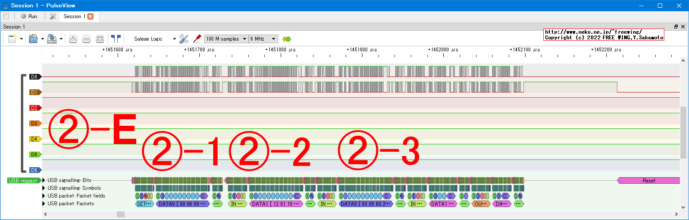Click the D0 channel label
Image resolution: width=689 pixels, height=220 pixels.
[35, 77]
